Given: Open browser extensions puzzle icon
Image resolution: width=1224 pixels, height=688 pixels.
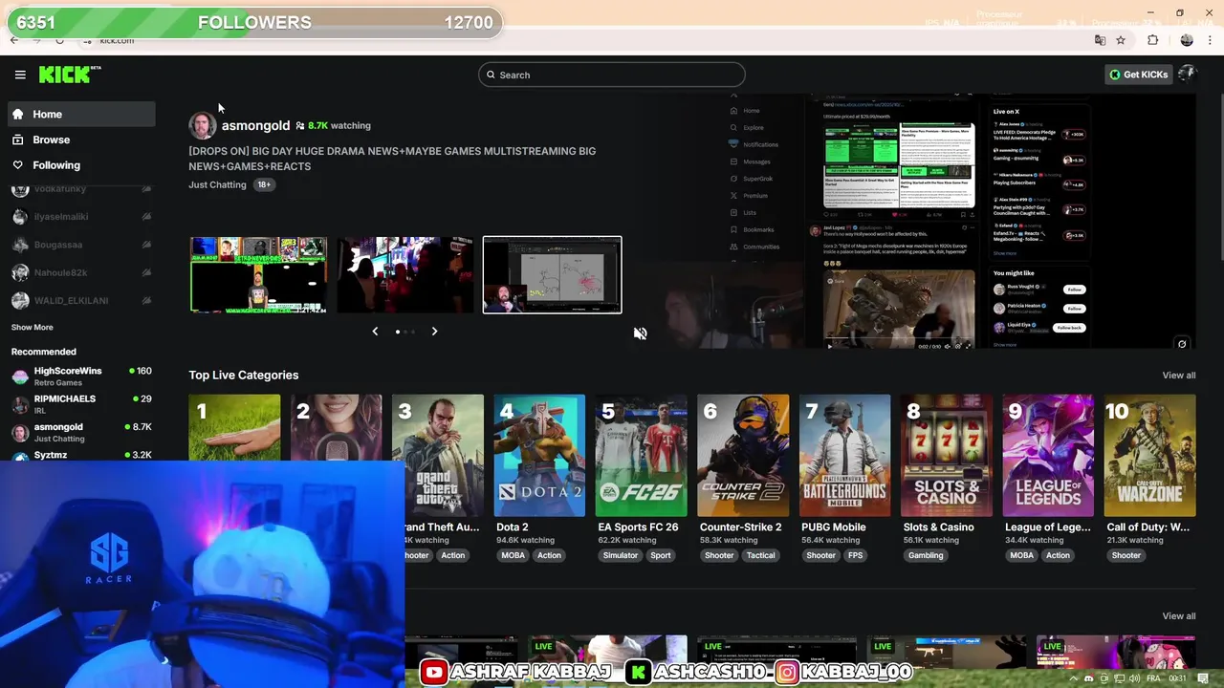Looking at the screenshot, I should (x=1153, y=40).
